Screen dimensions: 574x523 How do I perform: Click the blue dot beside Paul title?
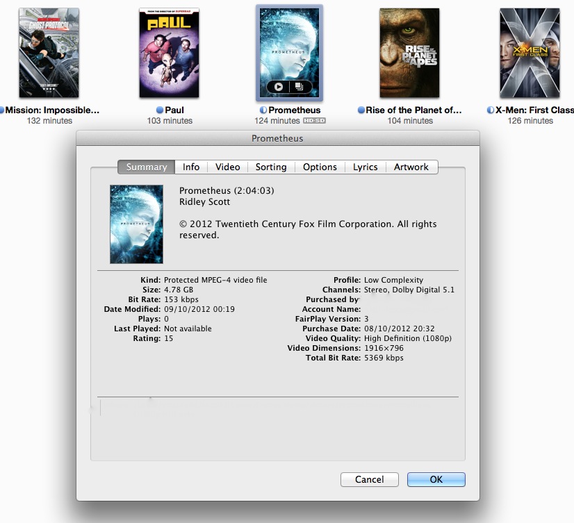click(160, 110)
